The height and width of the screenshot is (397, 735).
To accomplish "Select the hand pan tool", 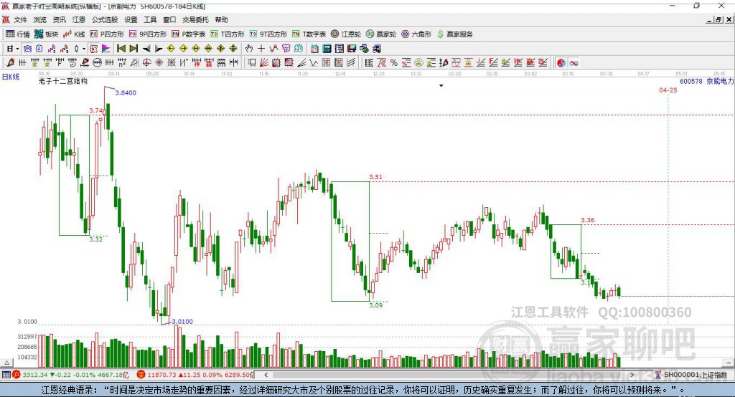I will click(x=249, y=49).
